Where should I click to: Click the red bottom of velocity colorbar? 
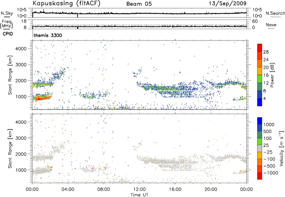click(x=260, y=176)
